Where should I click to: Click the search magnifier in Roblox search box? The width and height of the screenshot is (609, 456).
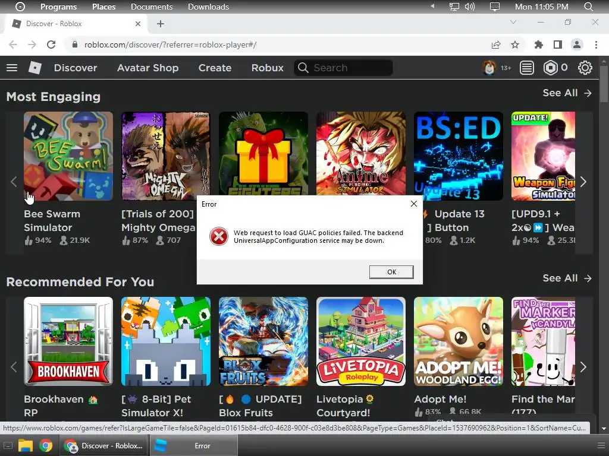coord(303,68)
